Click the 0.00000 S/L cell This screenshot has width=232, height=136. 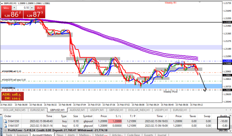(117, 126)
